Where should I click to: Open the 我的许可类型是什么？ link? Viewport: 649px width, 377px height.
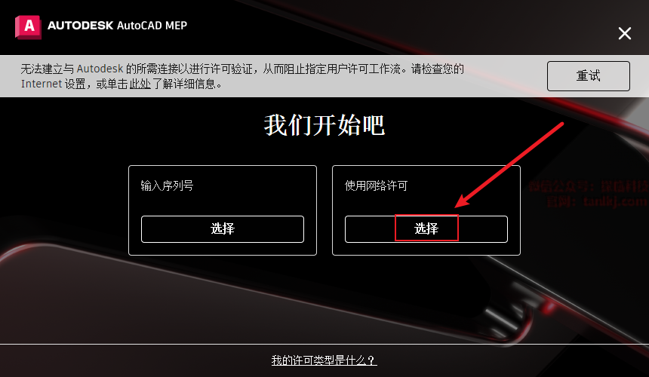click(x=324, y=360)
